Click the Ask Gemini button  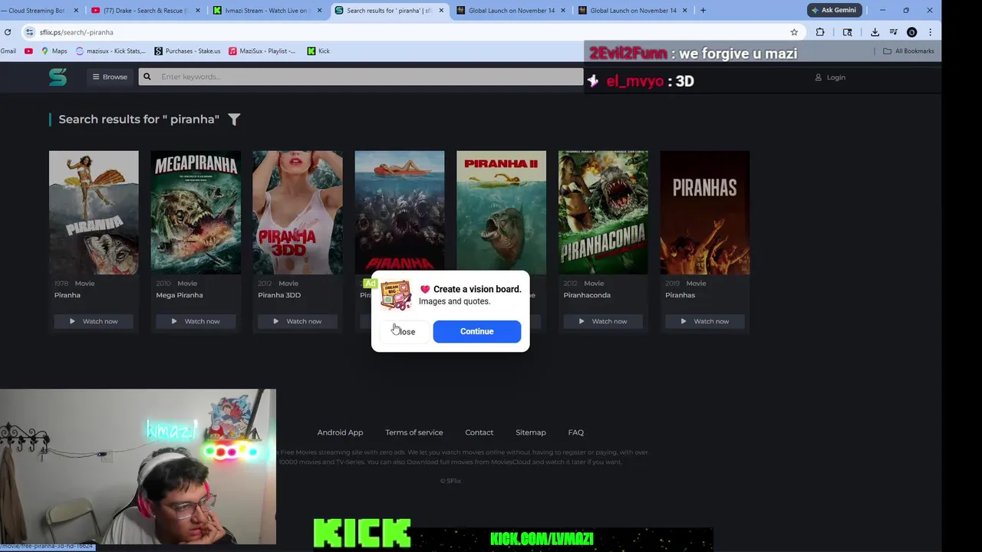pos(835,10)
